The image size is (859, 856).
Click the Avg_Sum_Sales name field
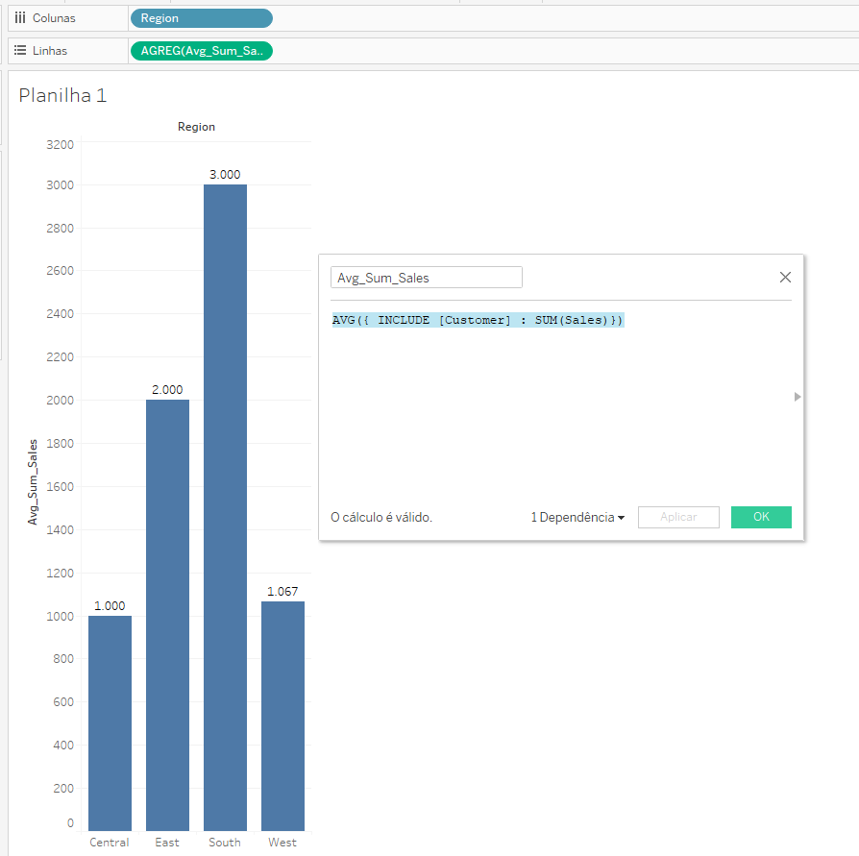point(427,277)
